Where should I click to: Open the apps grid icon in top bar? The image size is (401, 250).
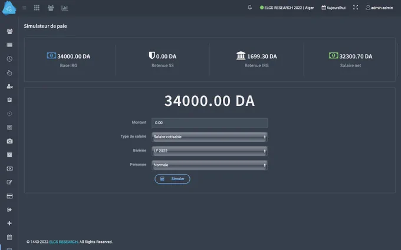click(x=37, y=8)
